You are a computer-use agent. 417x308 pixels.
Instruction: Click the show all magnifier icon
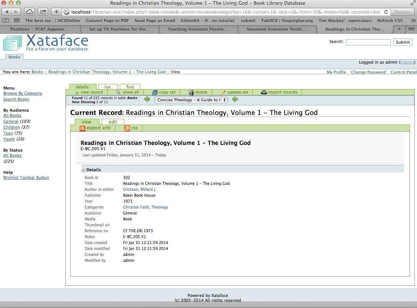(x=118, y=92)
